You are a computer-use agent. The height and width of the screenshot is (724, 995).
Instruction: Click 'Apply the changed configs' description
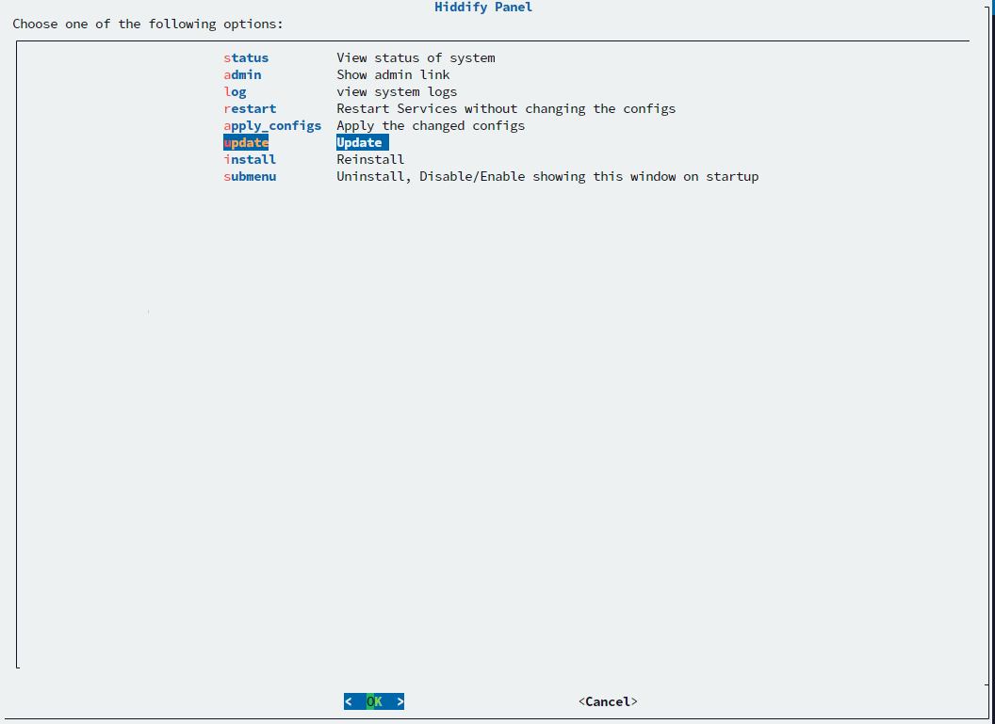point(431,125)
